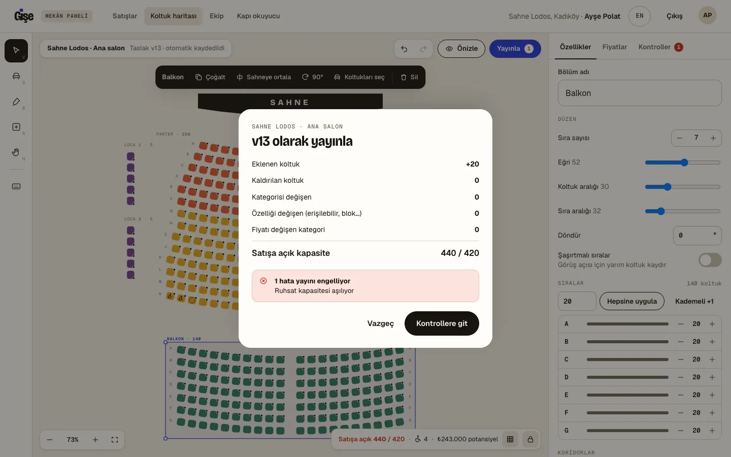Undo the last change
This screenshot has width=731, height=457.
click(404, 49)
